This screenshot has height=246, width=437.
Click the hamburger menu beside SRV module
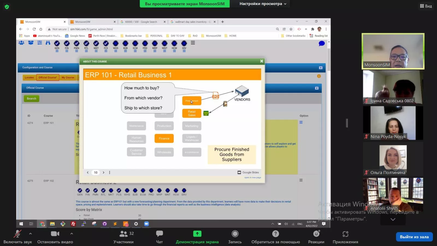[193, 43]
